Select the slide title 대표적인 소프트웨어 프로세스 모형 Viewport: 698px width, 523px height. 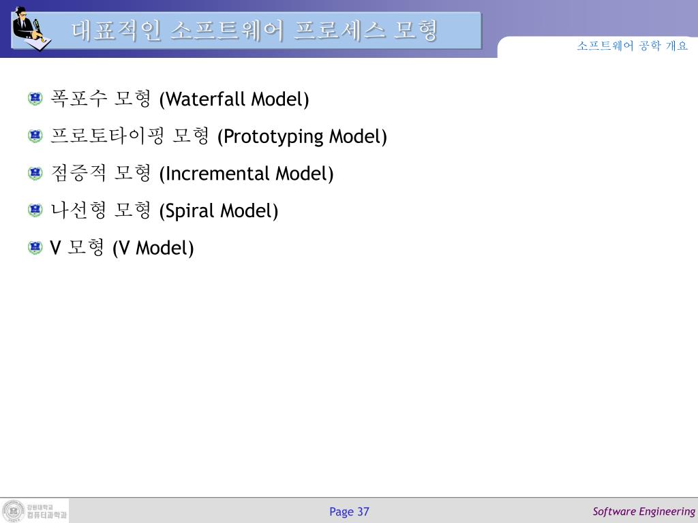[x=255, y=31]
